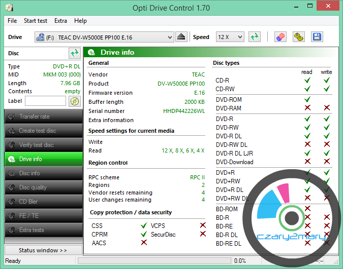Click the Status window button
Viewport: 343px width, 269px height.
point(43,250)
